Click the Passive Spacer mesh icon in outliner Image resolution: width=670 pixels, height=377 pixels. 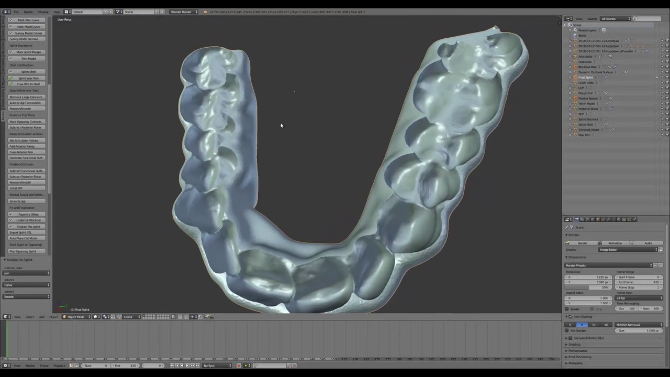click(575, 98)
